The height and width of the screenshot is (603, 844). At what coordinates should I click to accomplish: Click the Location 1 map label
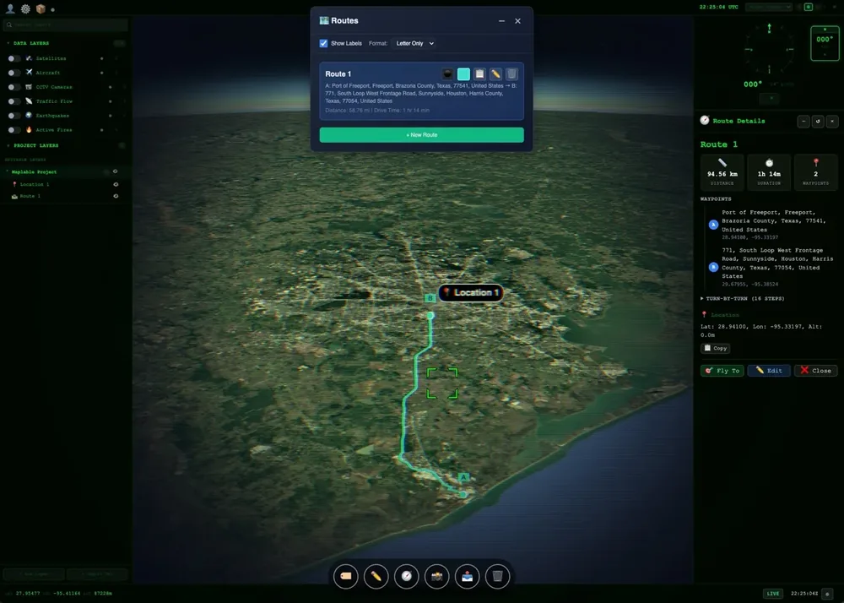click(471, 293)
